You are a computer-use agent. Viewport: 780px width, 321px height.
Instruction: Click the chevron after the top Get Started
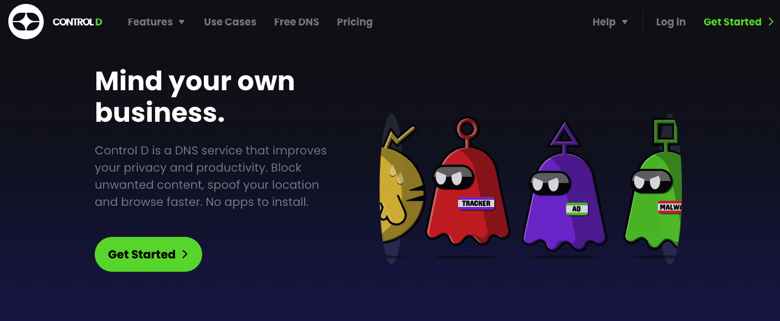coord(771,22)
